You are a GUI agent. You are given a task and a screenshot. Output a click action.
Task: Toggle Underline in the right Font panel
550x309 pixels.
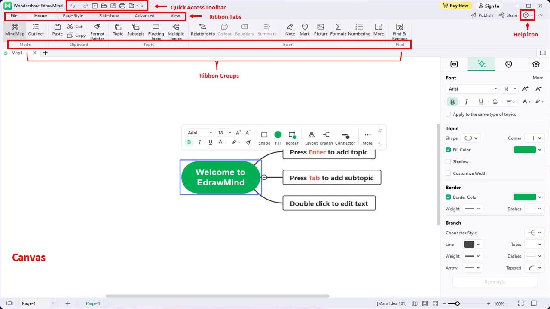tap(481, 102)
